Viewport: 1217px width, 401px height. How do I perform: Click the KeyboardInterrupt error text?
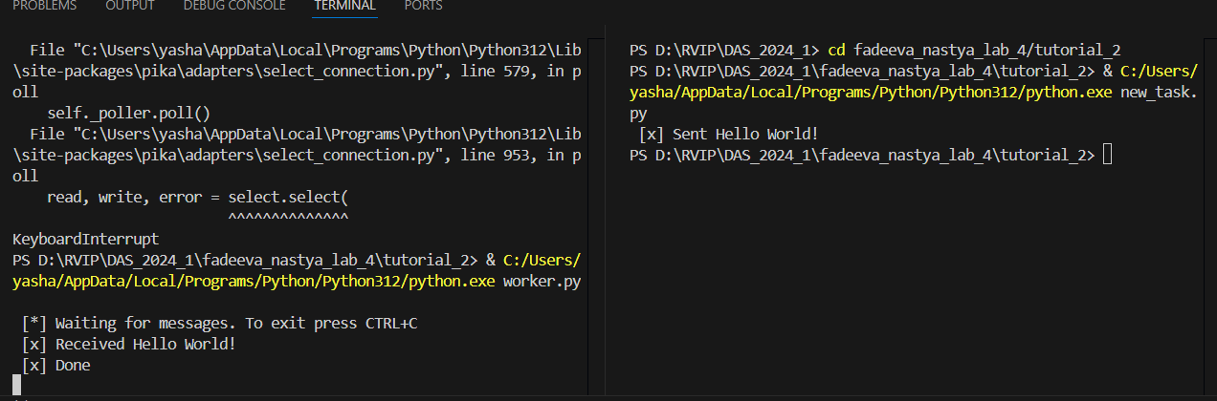point(85,239)
